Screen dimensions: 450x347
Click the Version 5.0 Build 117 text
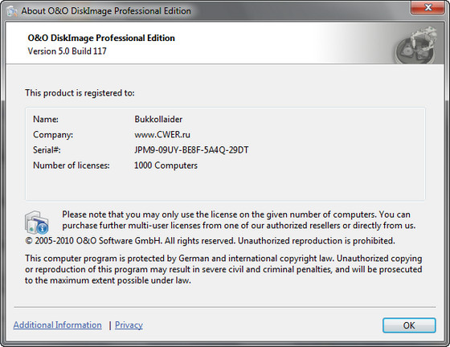67,51
